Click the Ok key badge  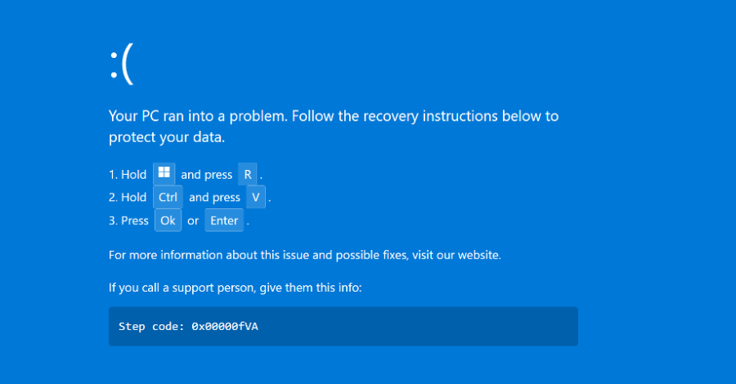pyautogui.click(x=168, y=221)
